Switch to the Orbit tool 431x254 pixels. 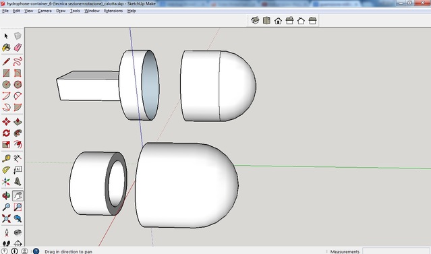tap(6, 195)
